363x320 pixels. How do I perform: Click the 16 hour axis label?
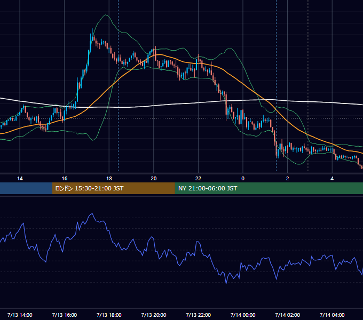65,179
